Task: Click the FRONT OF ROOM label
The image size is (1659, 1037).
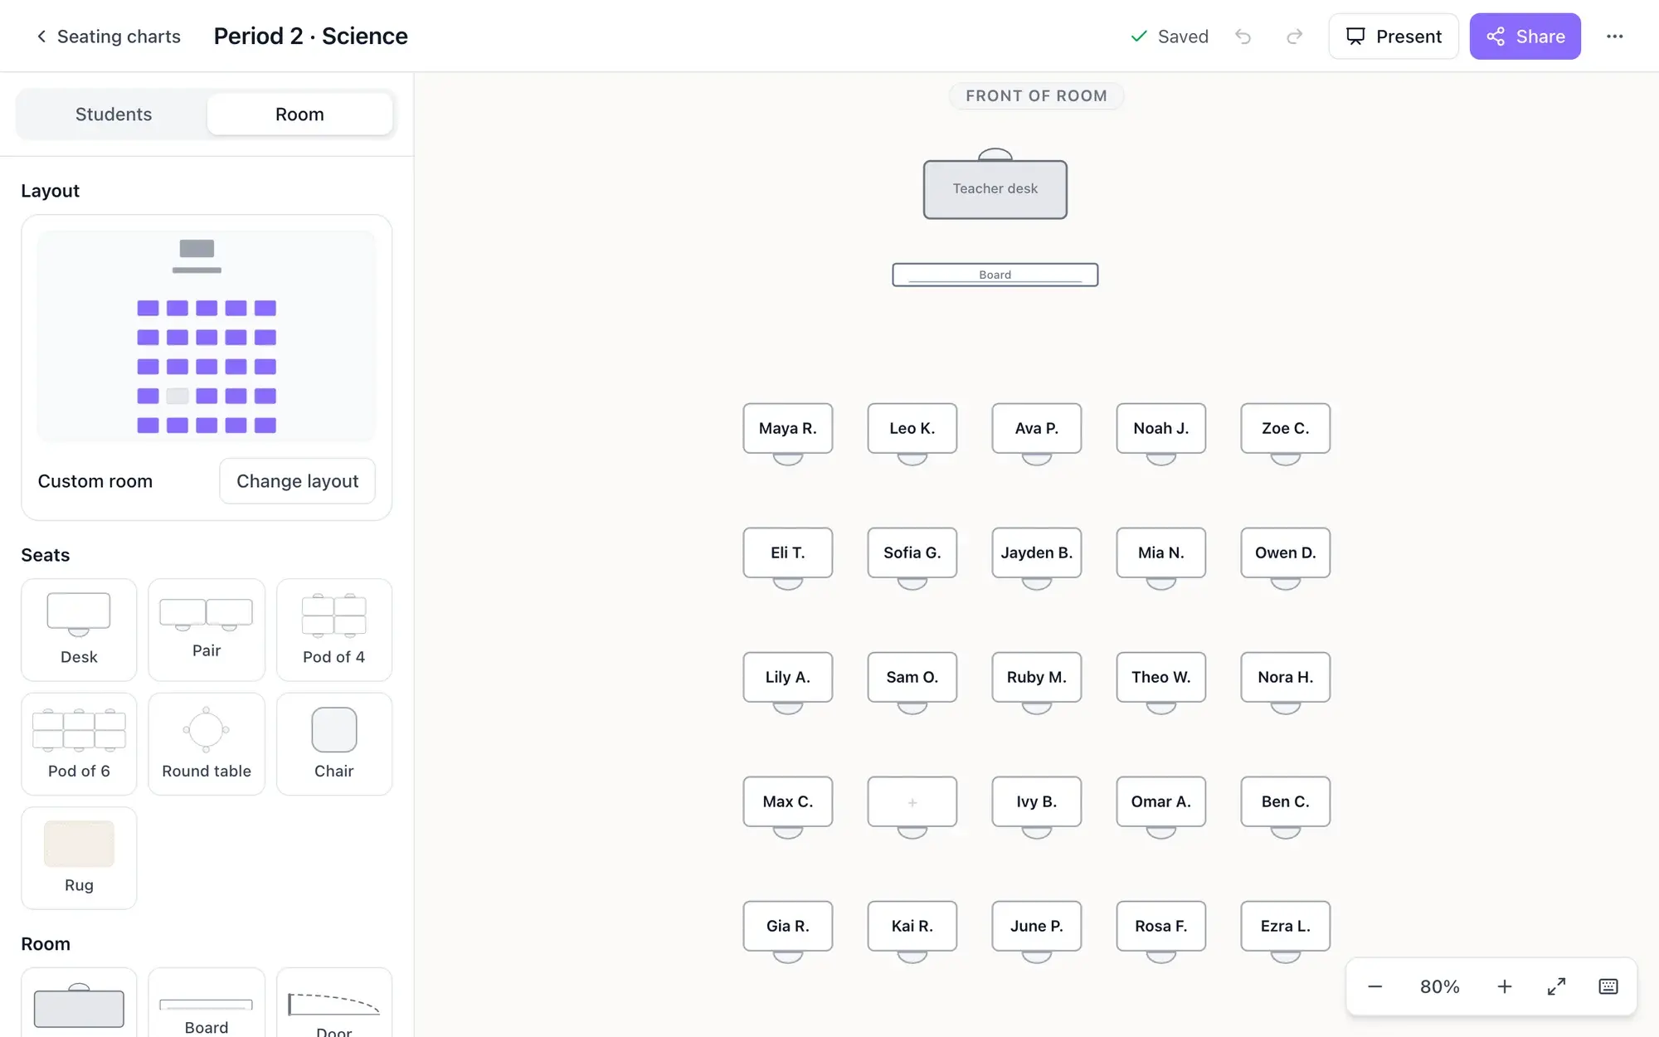Action: click(x=1037, y=96)
